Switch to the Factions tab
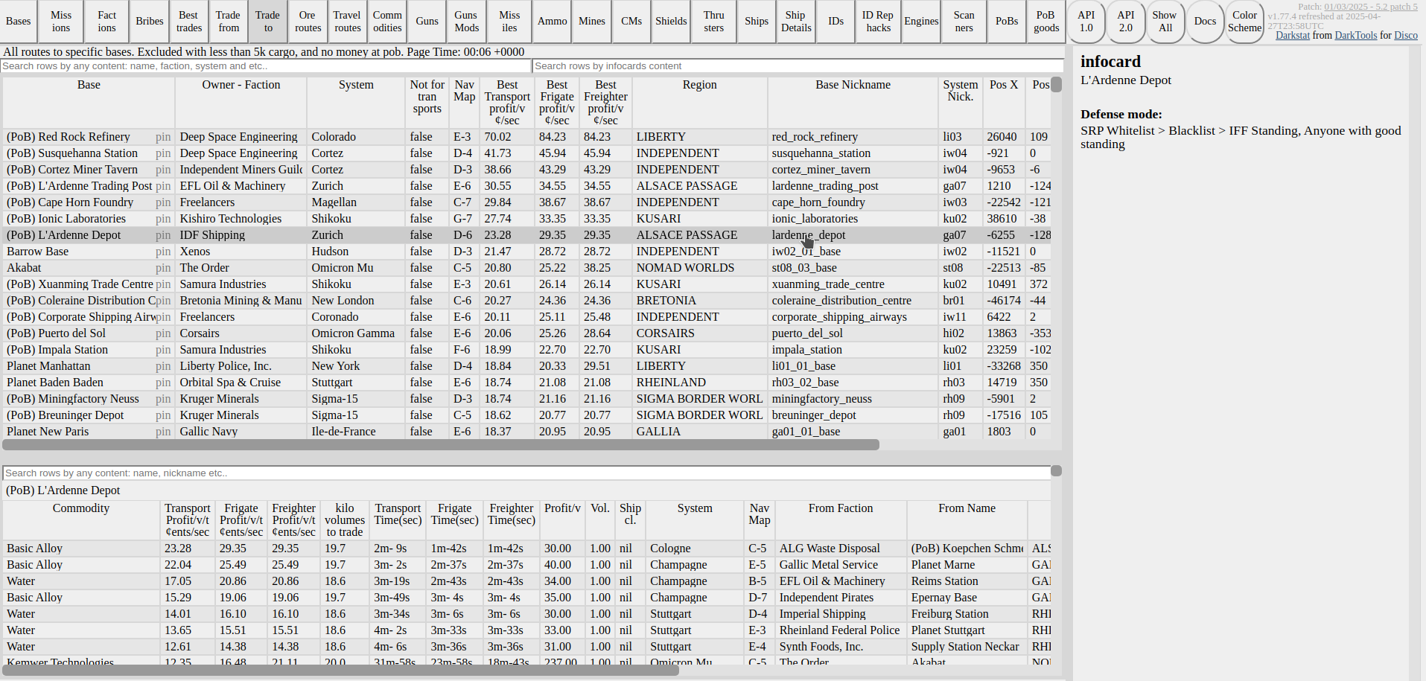The image size is (1426, 681). point(107,22)
